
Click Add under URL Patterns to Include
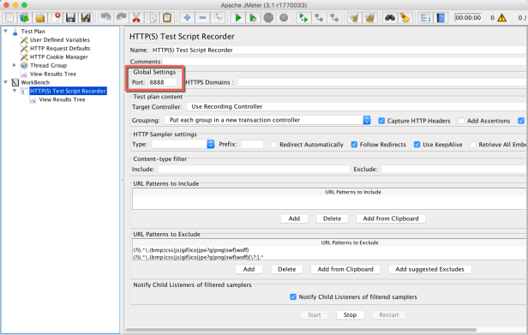pos(294,218)
